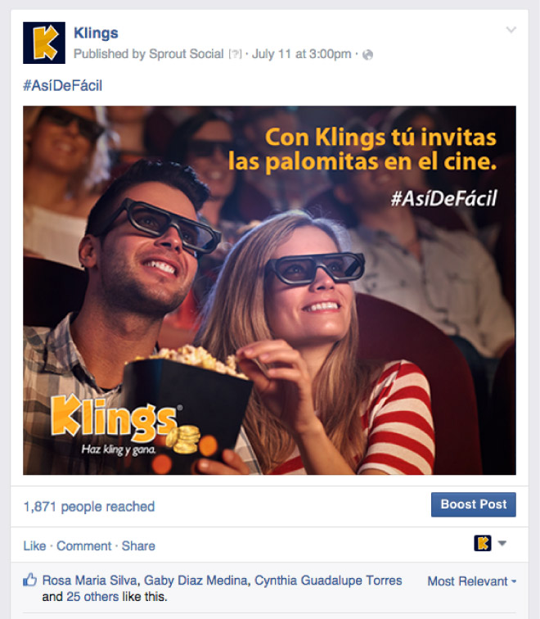
Task: Click the thumbs-up likes icon
Action: (29, 580)
